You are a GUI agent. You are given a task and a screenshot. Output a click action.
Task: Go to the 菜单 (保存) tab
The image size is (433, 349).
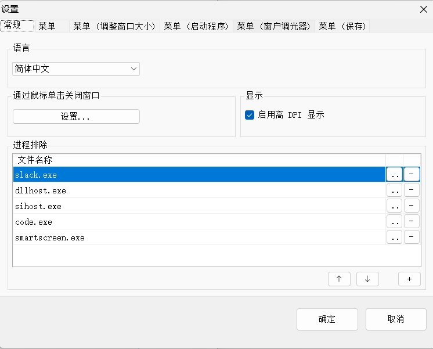pos(342,26)
